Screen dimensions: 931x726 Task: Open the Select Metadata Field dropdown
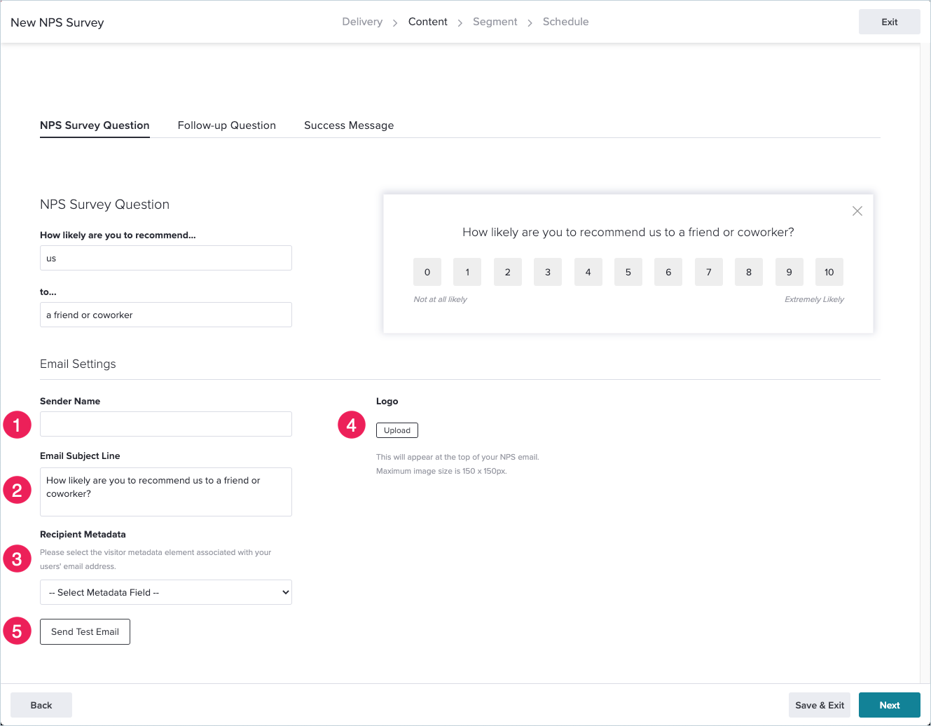(165, 592)
